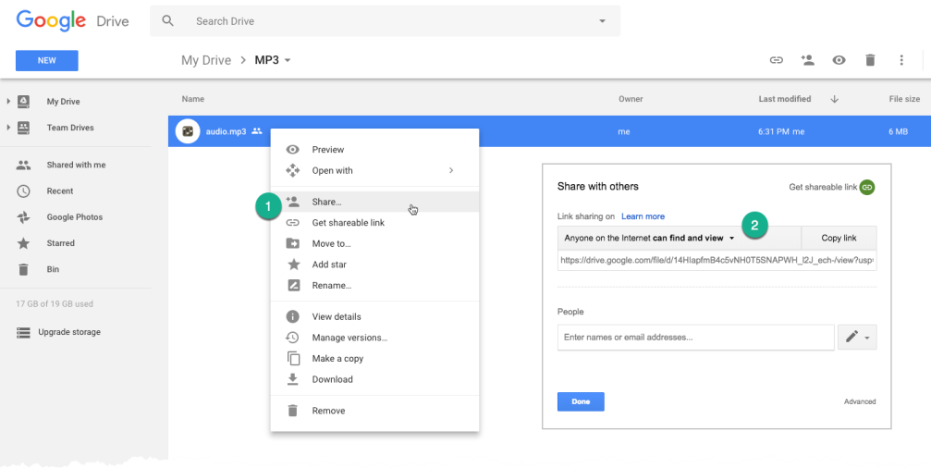The image size is (931, 468).
Task: Open Google Photos in sidebar
Action: tap(75, 217)
